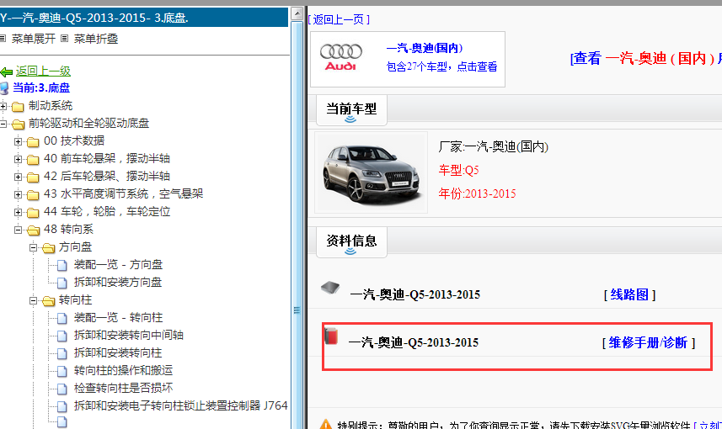The width and height of the screenshot is (722, 429).
Task: Click folder icon of 43 水平高度调节系统
Action: tap(33, 194)
